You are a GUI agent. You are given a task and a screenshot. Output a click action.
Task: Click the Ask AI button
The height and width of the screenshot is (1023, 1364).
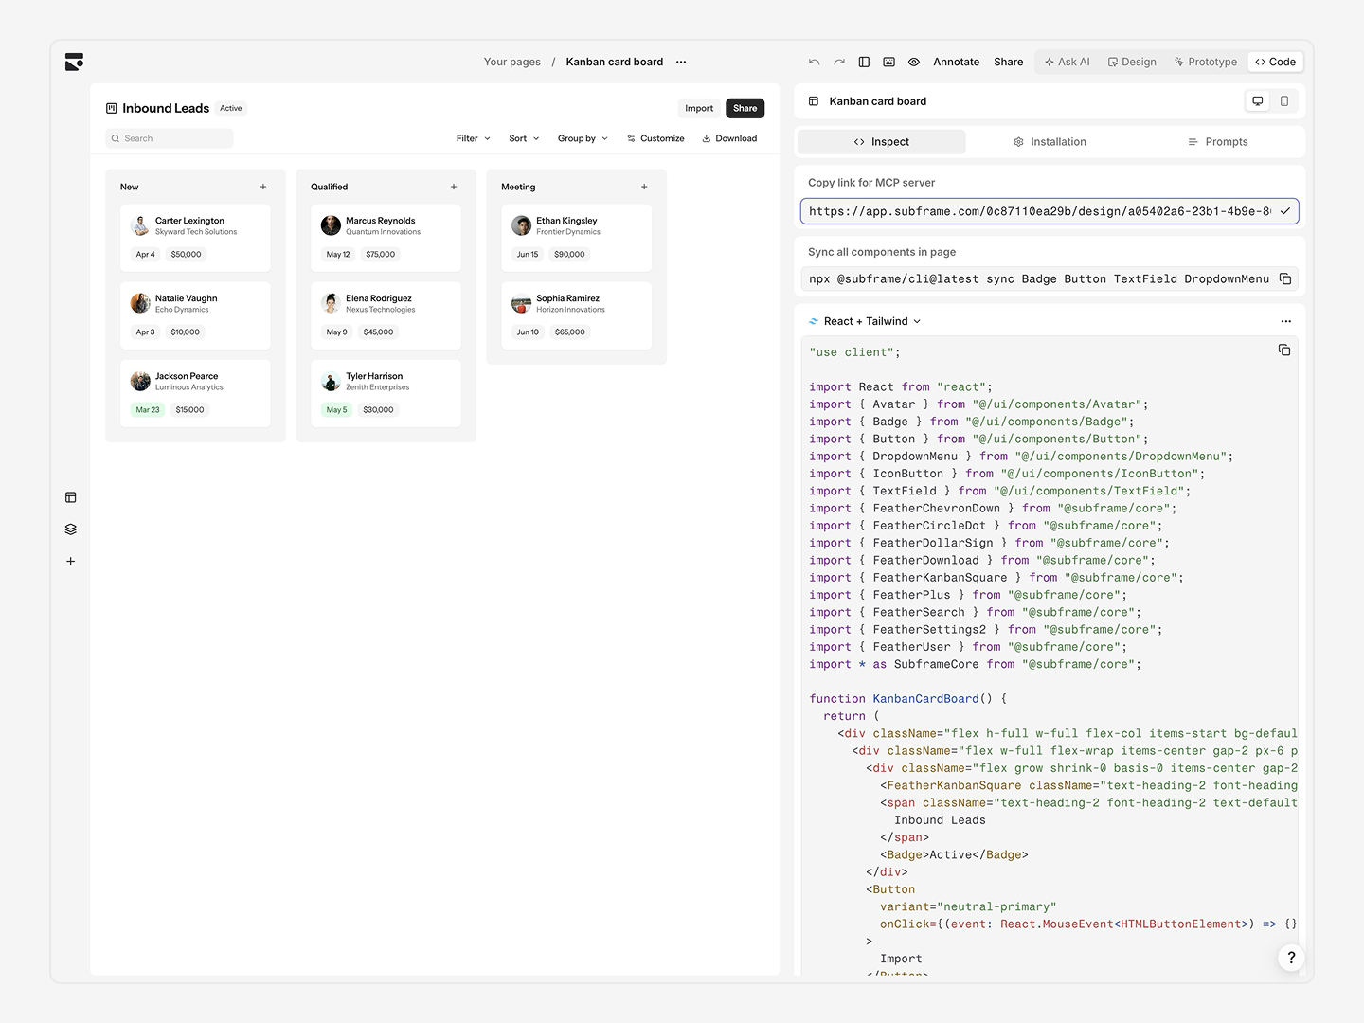pyautogui.click(x=1068, y=62)
